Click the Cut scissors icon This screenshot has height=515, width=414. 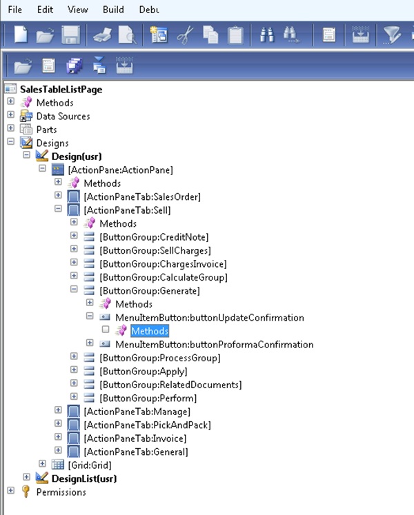click(x=184, y=35)
